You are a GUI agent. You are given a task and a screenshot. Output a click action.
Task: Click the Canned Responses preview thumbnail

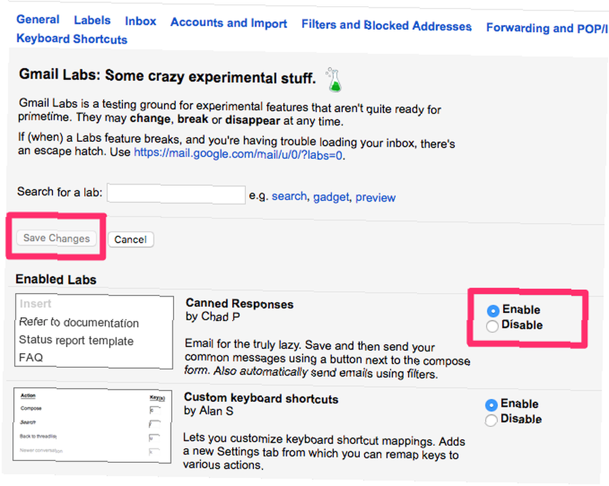click(94, 331)
